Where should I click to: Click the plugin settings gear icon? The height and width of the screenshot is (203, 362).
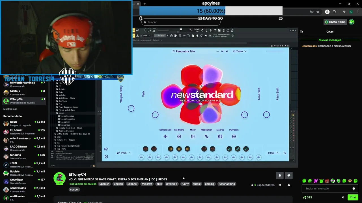point(106,156)
